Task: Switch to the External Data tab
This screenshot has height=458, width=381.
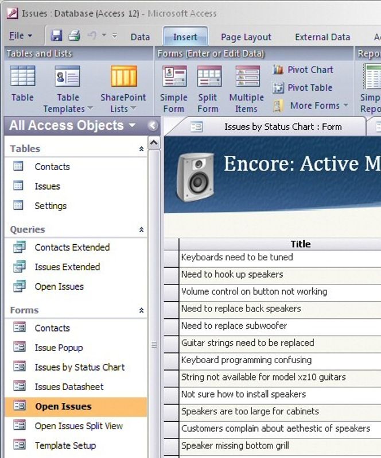Action: [x=322, y=37]
